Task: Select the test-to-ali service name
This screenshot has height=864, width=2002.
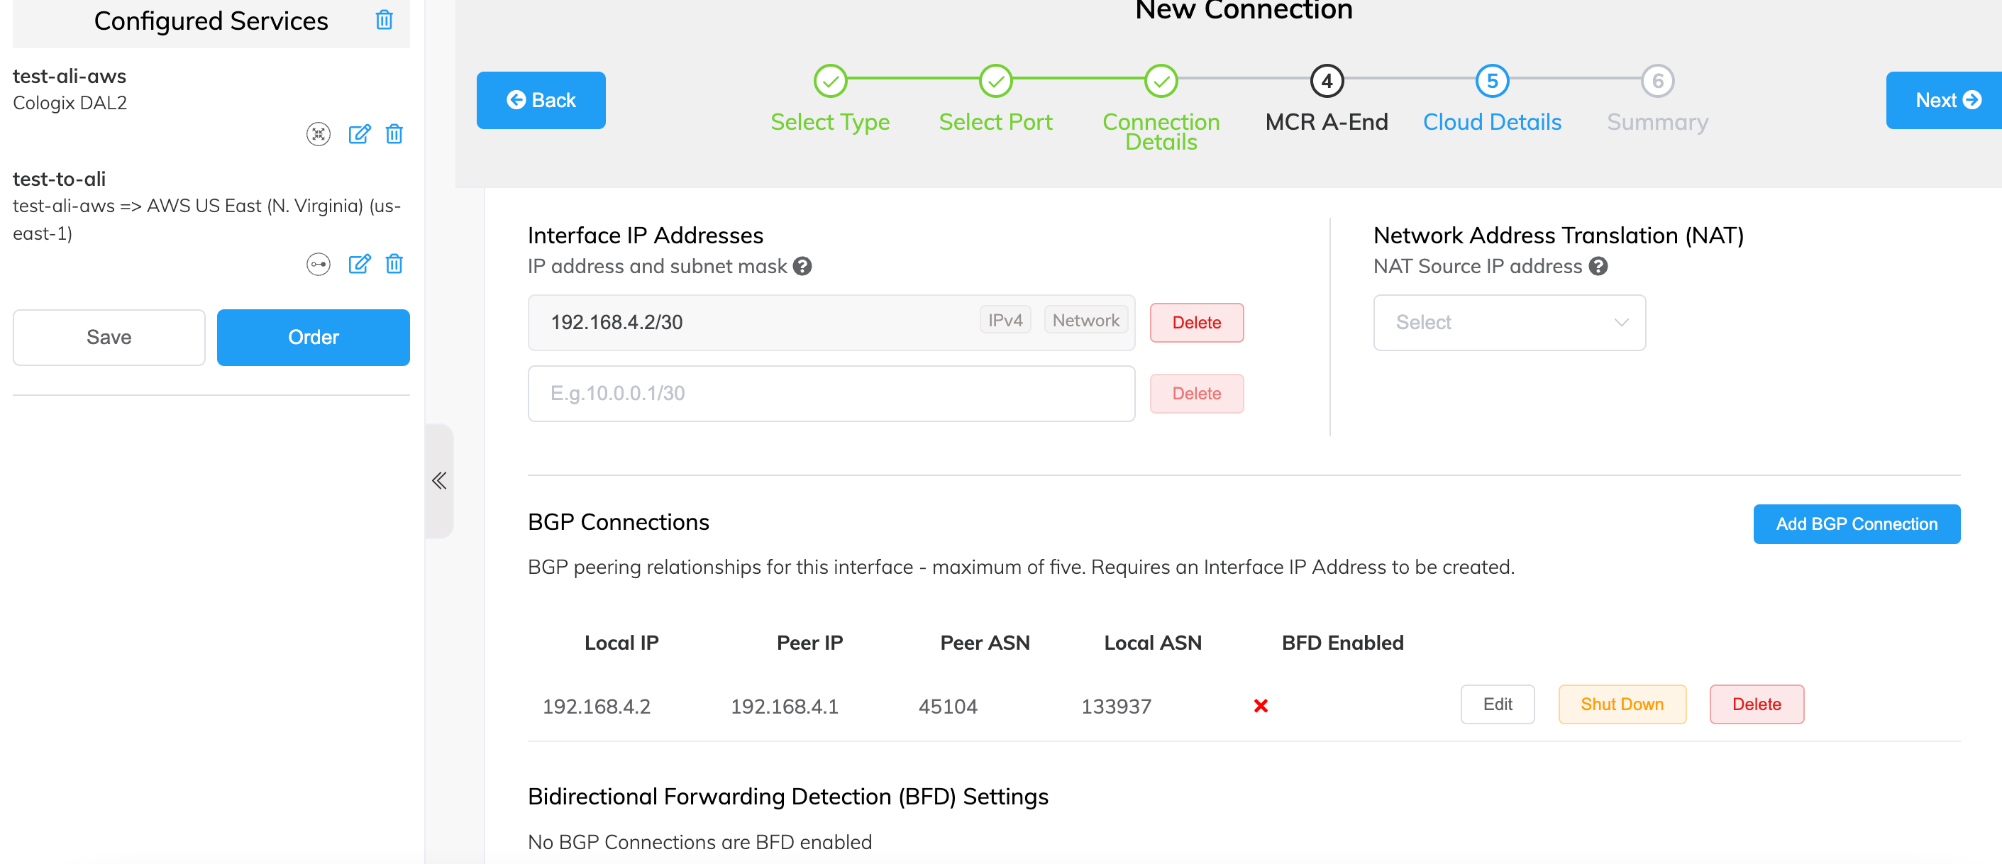Action: click(59, 179)
